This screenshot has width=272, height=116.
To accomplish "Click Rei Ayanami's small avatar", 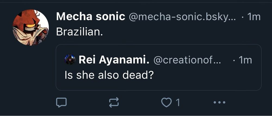I will tap(70, 60).
